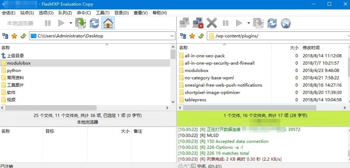Image resolution: width=350 pixels, height=168 pixels.
Task: Click local pane horizontal scrollbar thumb
Action: click(x=51, y=108)
